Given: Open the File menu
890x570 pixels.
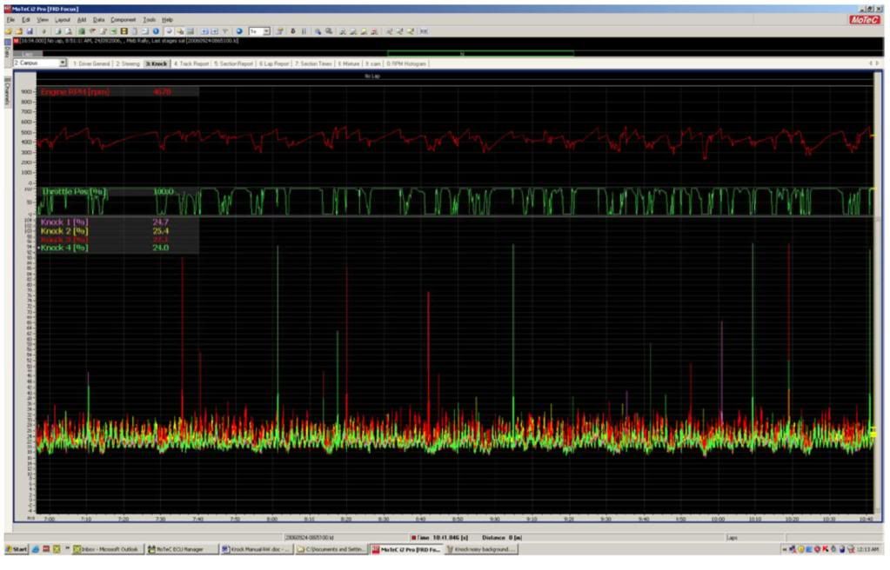Looking at the screenshot, I should coord(10,20).
